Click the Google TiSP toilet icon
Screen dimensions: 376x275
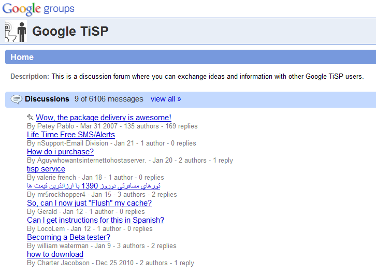pyautogui.click(x=16, y=32)
